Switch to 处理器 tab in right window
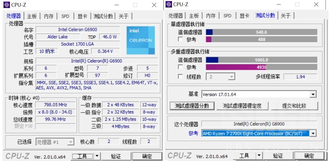329x161 pixels. 176,16
